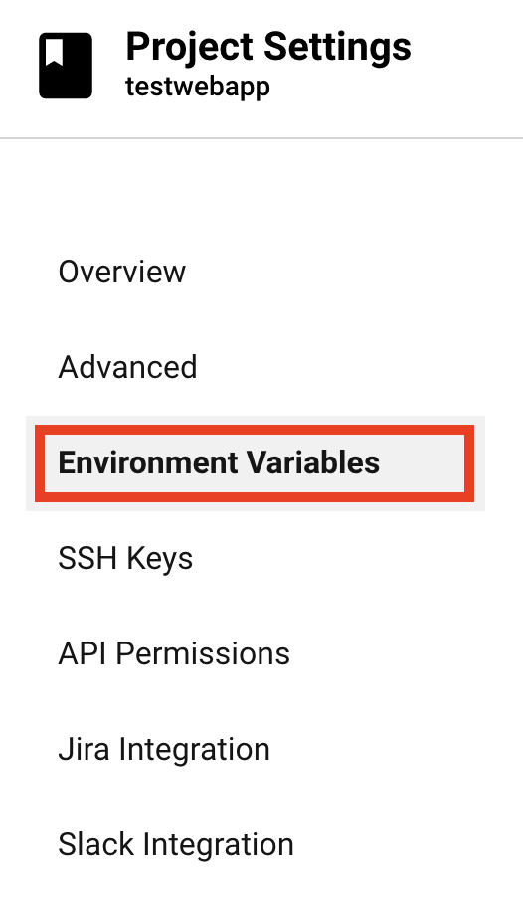Open the Overview settings page

tap(121, 272)
